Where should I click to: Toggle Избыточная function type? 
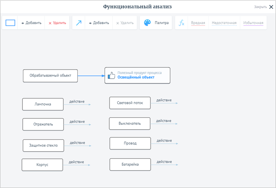[253, 23]
